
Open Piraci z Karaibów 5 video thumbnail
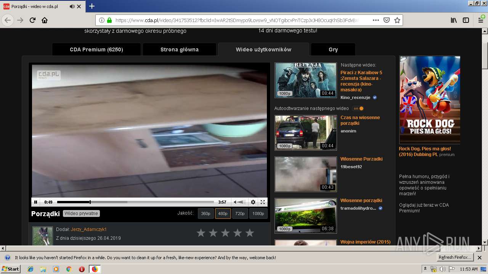point(306,80)
